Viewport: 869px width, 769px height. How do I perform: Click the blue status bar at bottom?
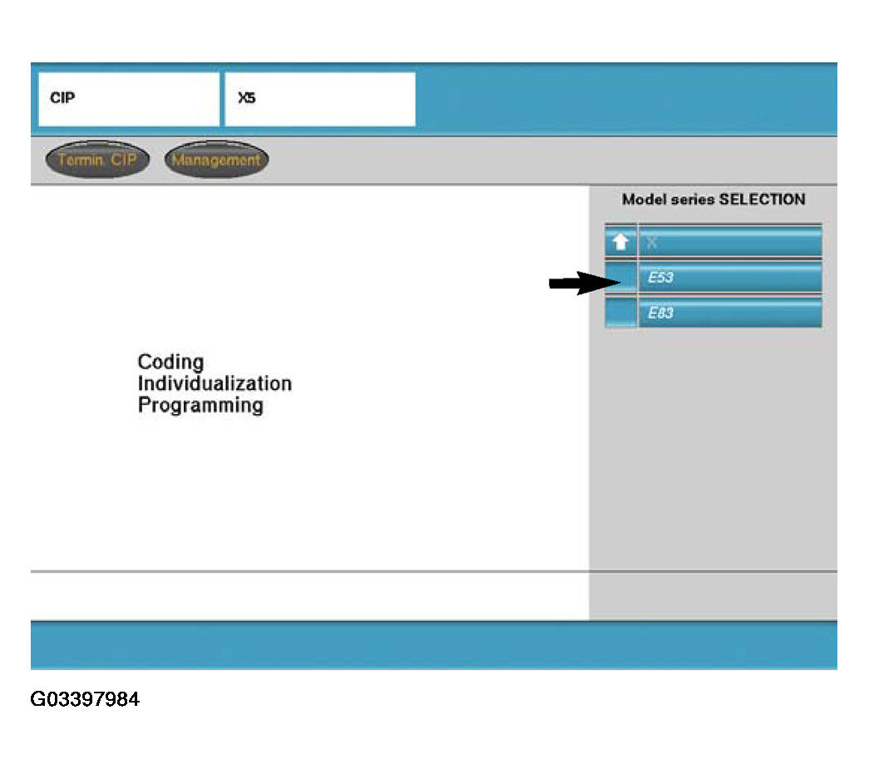pos(433,645)
